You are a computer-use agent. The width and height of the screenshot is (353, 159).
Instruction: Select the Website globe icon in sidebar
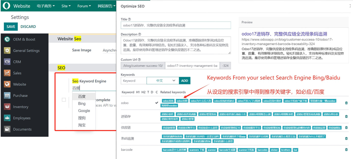pyautogui.click(x=7, y=84)
